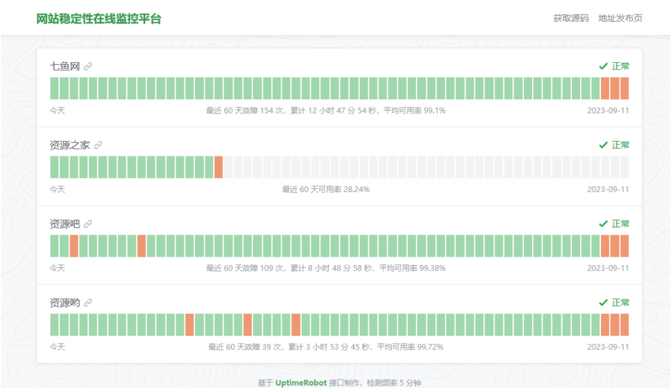Select the checkmark icon in 资源哟 row
The width and height of the screenshot is (672, 388).
tap(604, 303)
